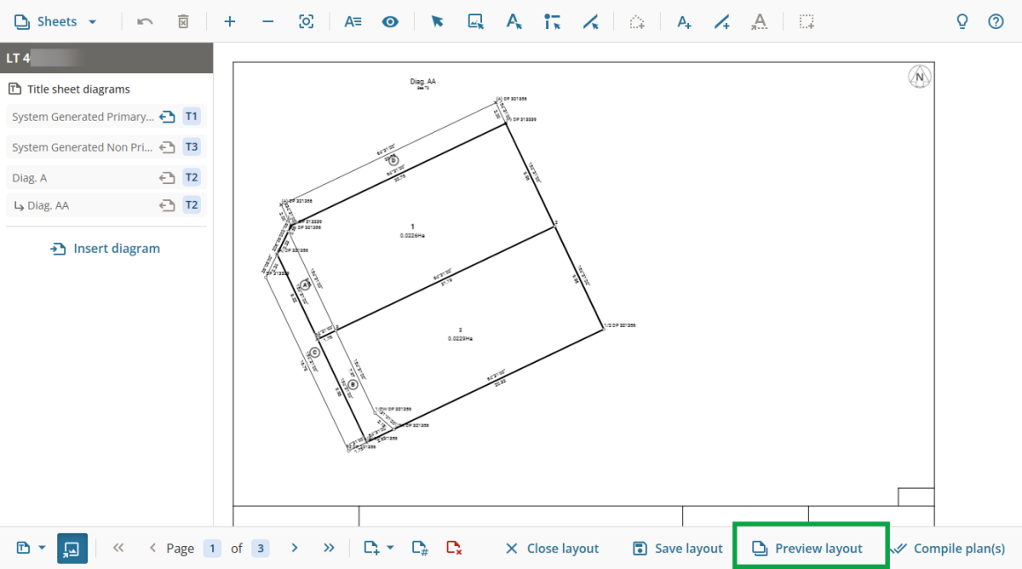Select System Generated Non Pri... diagram row

pyautogui.click(x=107, y=147)
